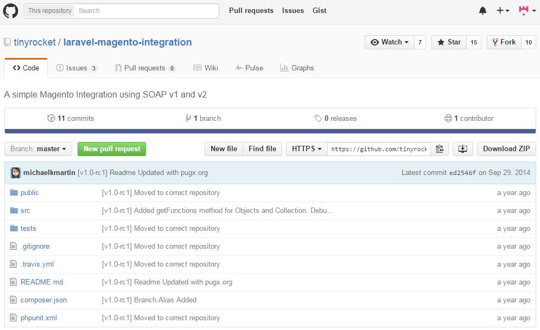
Task: View the 15 stargazers count
Action: coord(474,42)
